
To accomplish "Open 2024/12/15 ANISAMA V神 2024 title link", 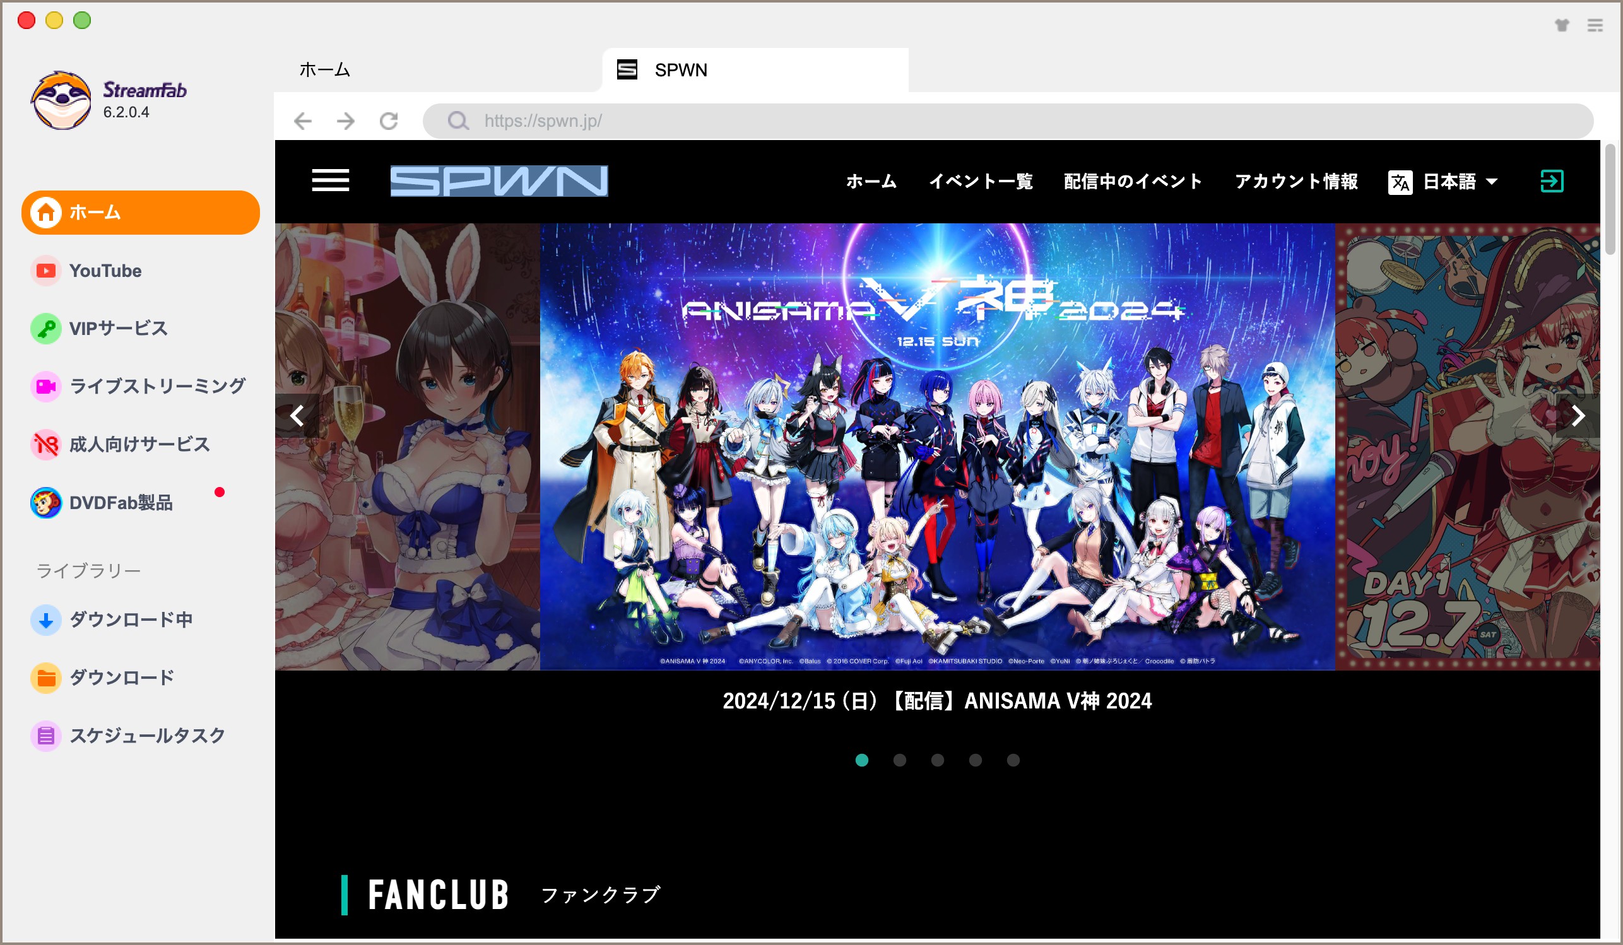I will coord(937,700).
